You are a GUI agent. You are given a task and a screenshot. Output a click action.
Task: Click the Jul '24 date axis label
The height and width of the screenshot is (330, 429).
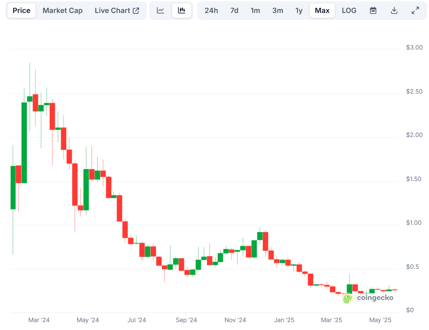click(137, 320)
